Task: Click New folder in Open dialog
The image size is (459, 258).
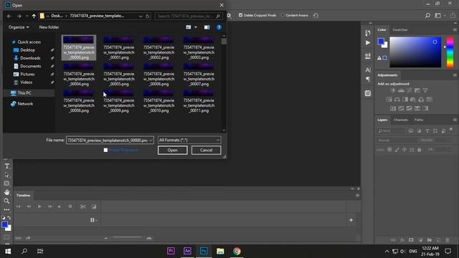Action: (x=49, y=27)
